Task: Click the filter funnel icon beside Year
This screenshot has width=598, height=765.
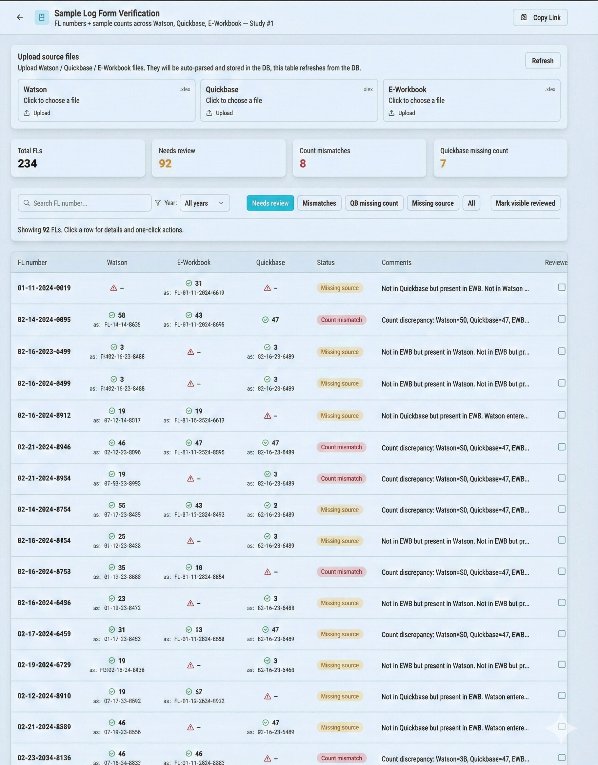Action: [158, 203]
